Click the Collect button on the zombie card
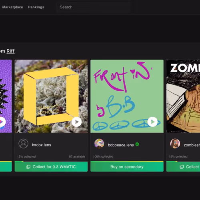This screenshot has width=200, height=200. pos(183,167)
